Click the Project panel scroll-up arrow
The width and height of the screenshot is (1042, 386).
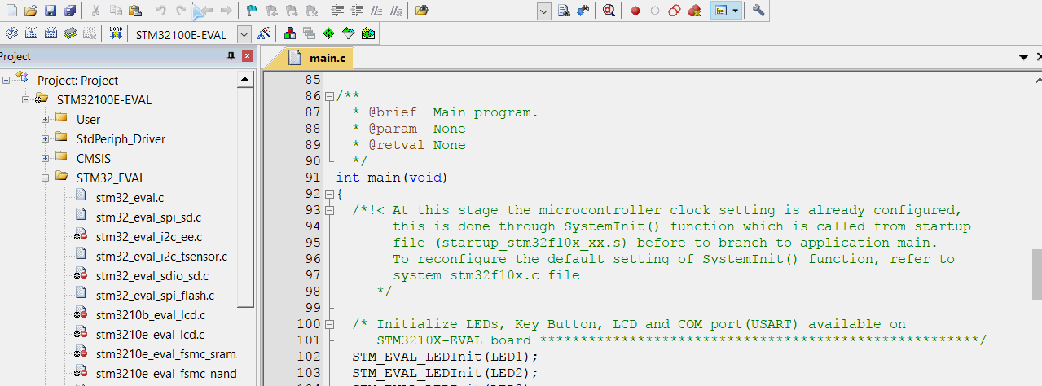(x=245, y=79)
